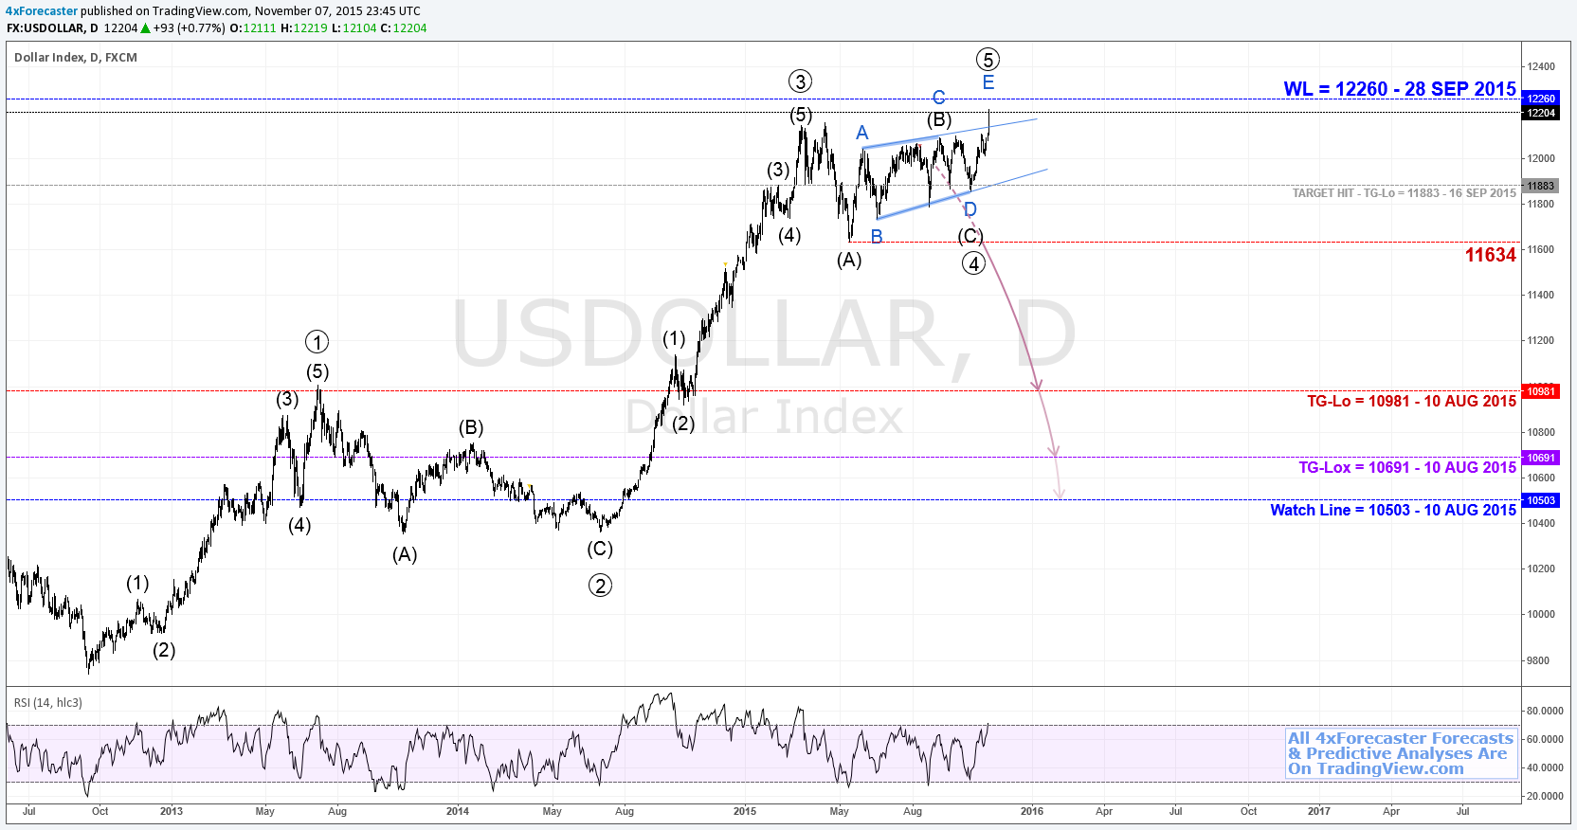
Task: Click the high value H:12219
Action: (x=303, y=28)
